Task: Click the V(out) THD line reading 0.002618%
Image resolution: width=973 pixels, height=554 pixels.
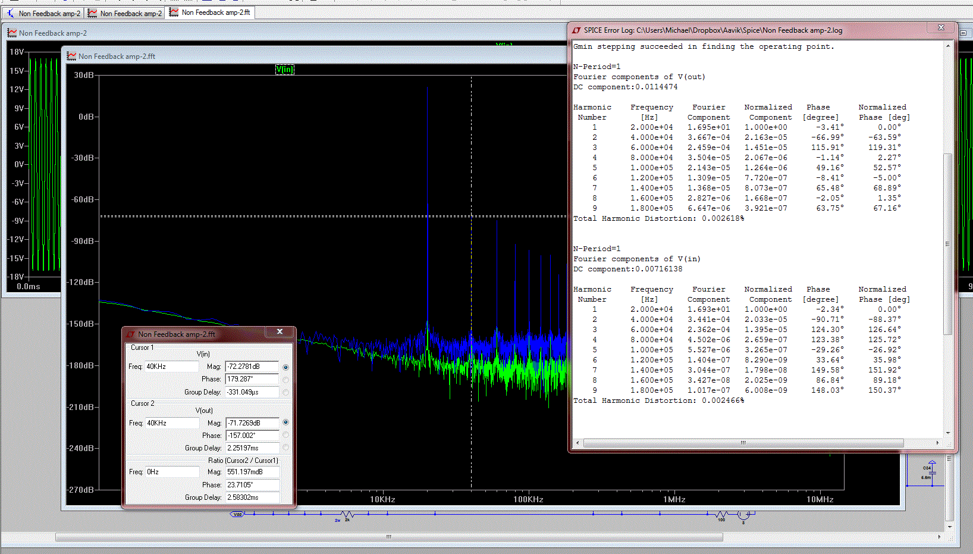Action: [658, 218]
